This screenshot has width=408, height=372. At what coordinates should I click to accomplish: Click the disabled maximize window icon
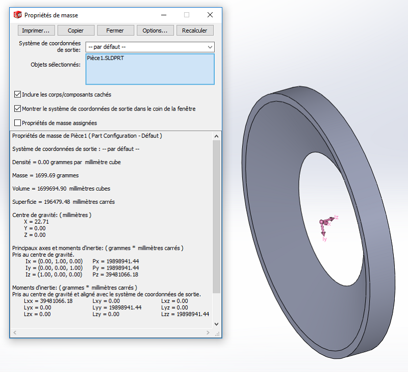tap(187, 15)
